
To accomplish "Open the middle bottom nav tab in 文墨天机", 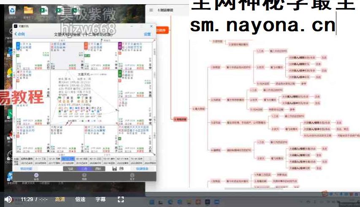I will (x=84, y=177).
